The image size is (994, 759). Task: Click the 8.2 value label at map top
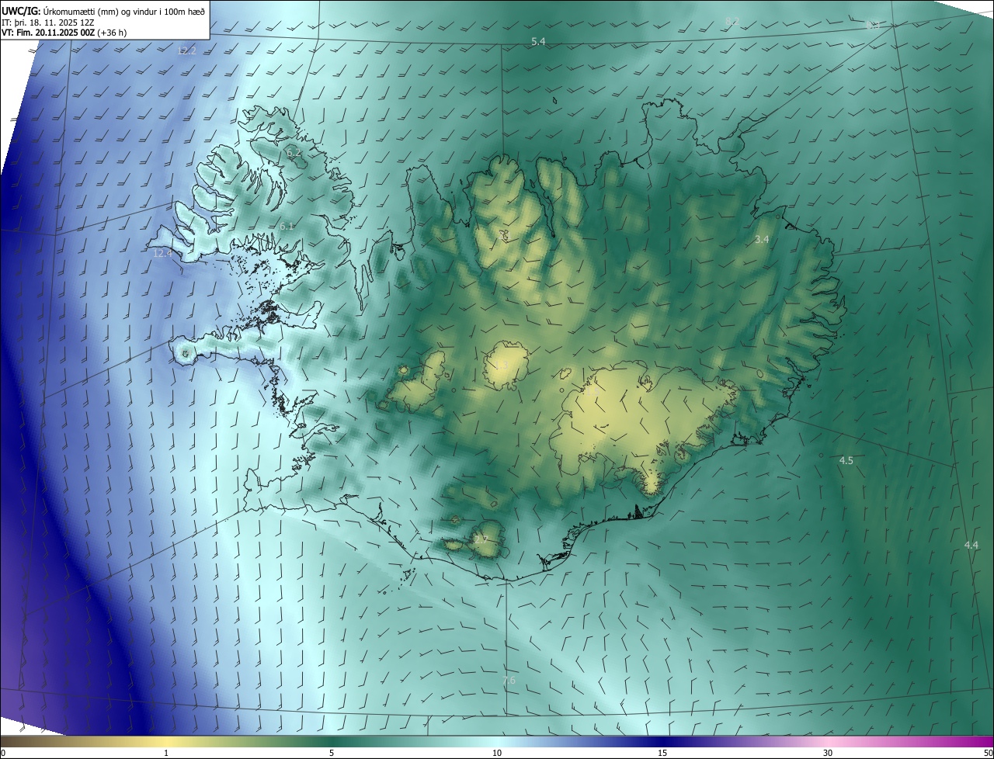point(732,21)
